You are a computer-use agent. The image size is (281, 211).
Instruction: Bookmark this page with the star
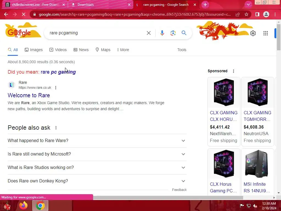246,14
